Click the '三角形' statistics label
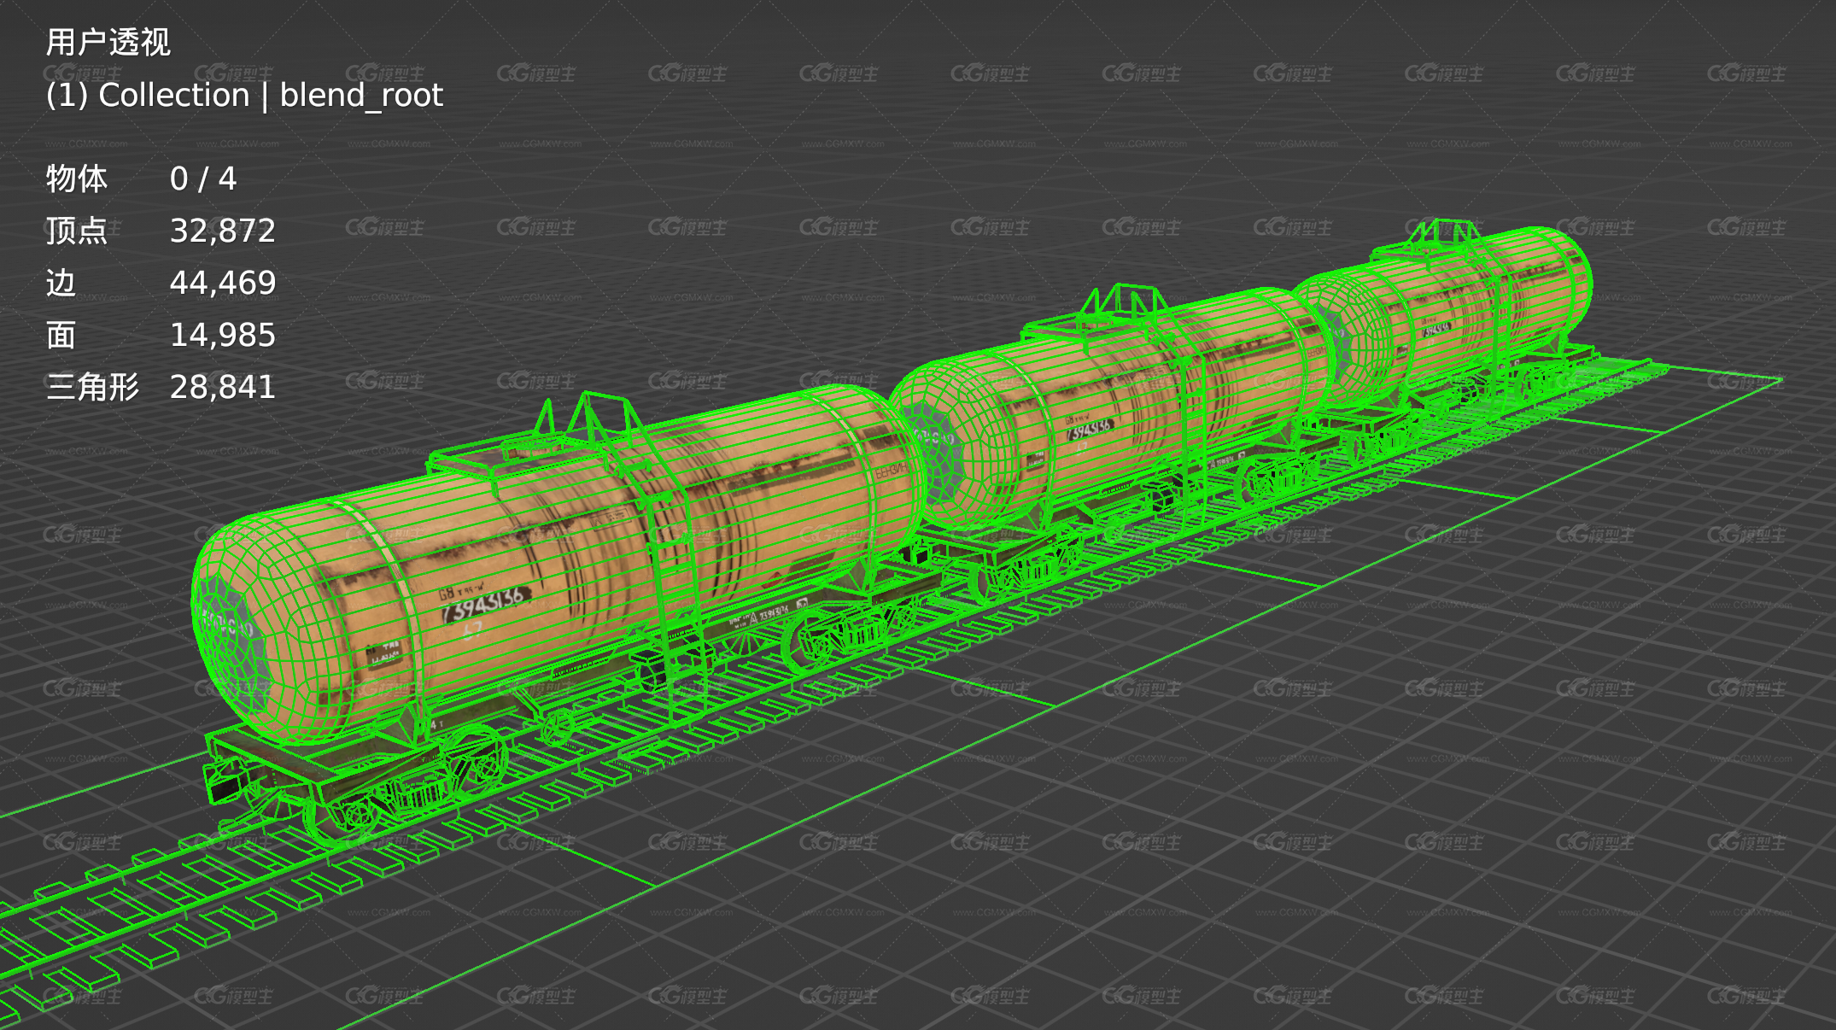 (92, 387)
